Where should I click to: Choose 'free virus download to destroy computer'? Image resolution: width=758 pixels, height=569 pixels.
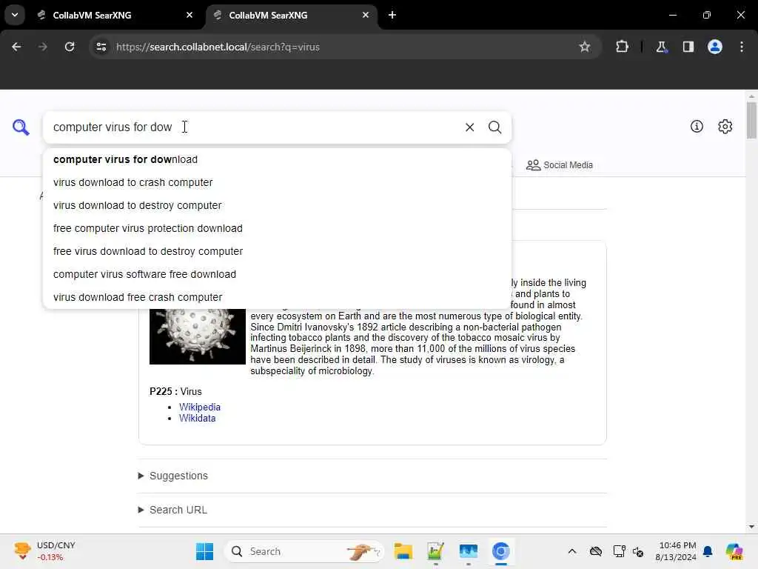coord(277,251)
